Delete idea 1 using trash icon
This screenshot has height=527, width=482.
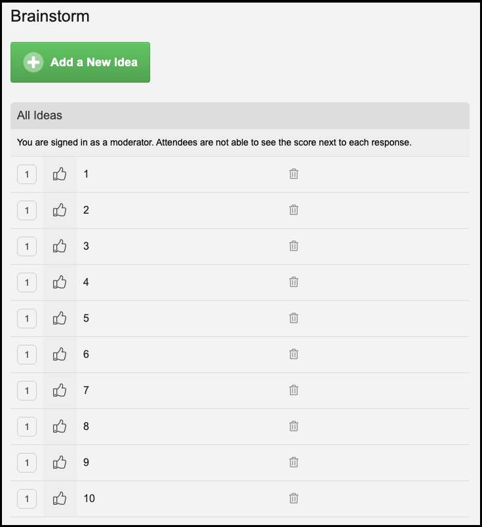click(x=294, y=174)
